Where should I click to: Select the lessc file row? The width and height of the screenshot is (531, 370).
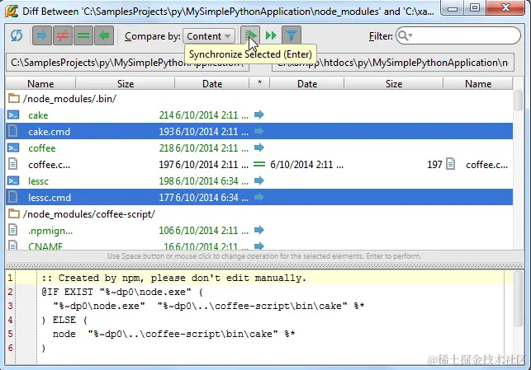[259, 181]
